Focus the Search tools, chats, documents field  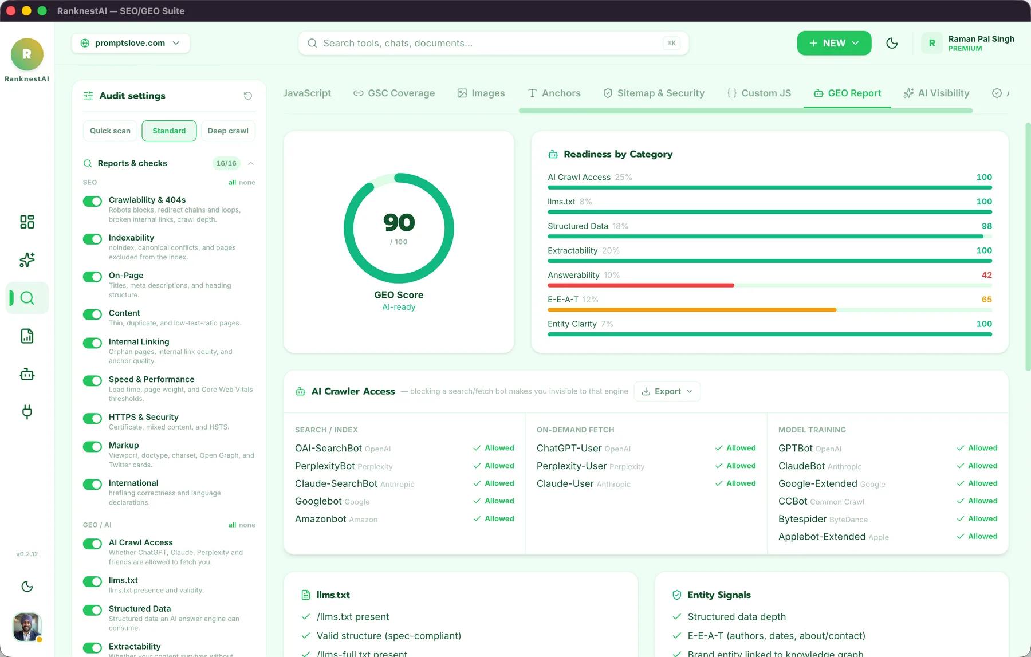493,43
